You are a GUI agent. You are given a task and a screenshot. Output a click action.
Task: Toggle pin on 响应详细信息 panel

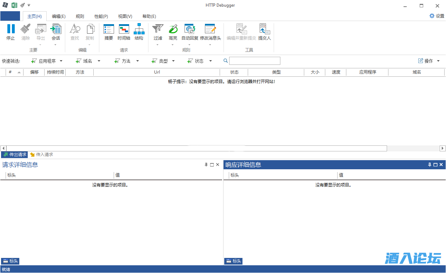coord(430,165)
